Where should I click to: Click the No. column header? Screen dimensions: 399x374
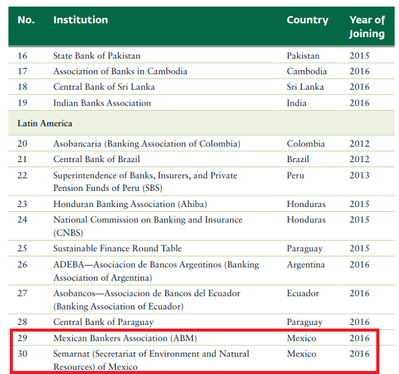pyautogui.click(x=26, y=20)
